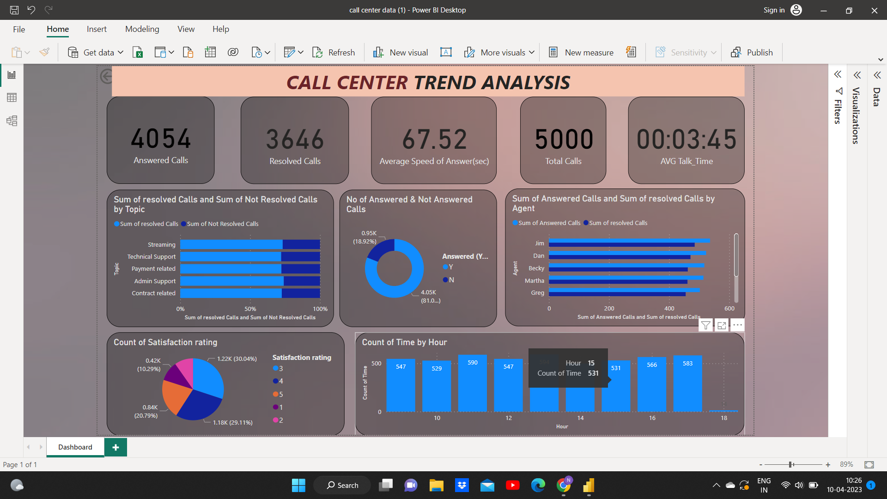
Task: Select the New visual icon
Action: (378, 52)
